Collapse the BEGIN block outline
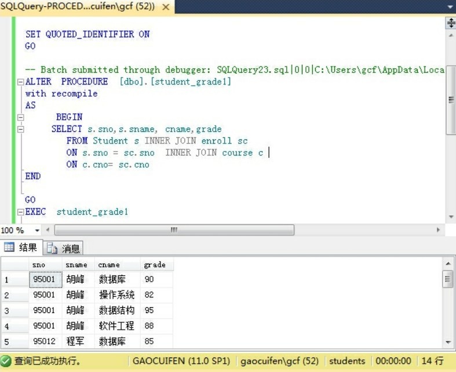The width and height of the screenshot is (456, 372). 21,117
